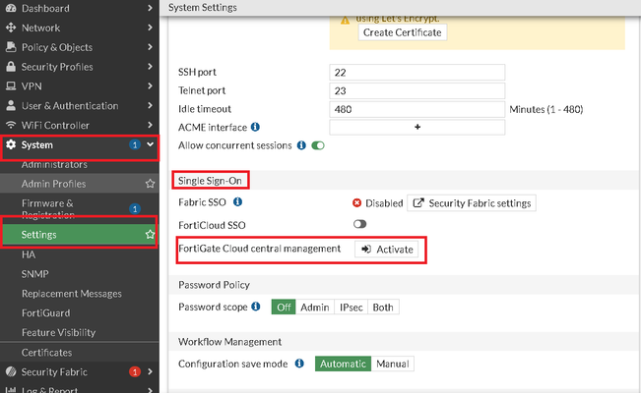Click the Dashboard speedometer icon

(x=11, y=8)
